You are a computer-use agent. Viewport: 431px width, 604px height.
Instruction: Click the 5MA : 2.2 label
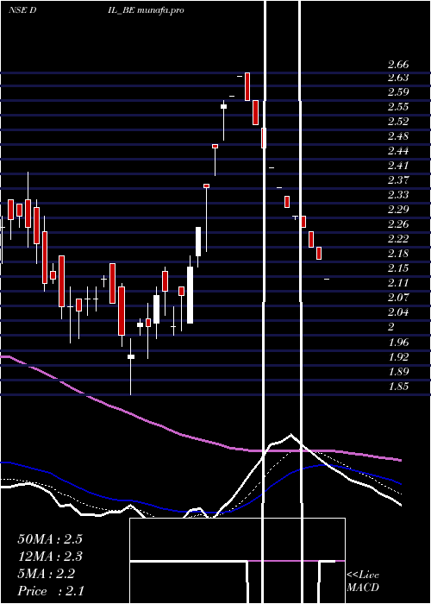point(47,574)
